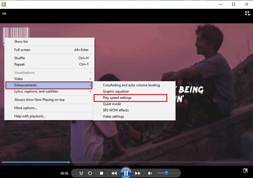Open Graphic equalizer
253x178 pixels.
click(134, 91)
